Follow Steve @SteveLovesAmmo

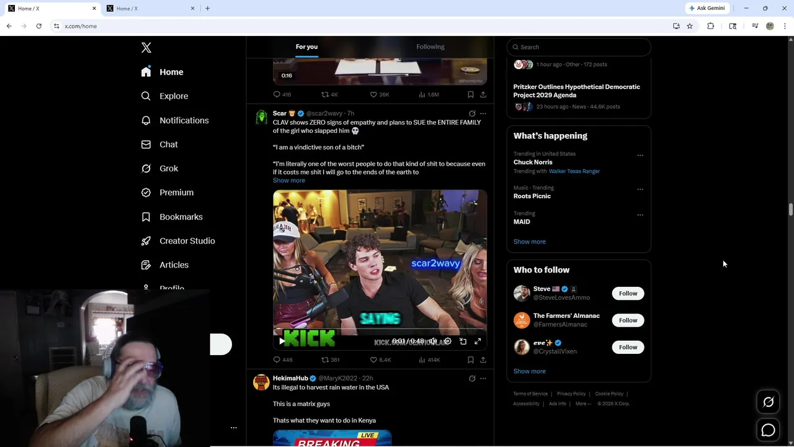click(628, 294)
